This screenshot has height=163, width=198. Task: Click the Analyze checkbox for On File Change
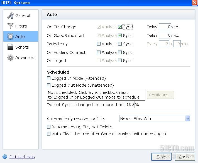tap(99, 27)
